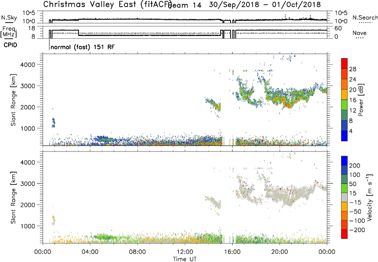This screenshot has height=262, width=378.
Task: Click the '04:00' time axis label
Action: click(x=90, y=252)
